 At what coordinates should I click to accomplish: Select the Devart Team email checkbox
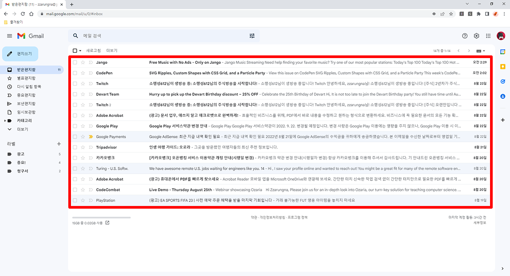pos(75,94)
